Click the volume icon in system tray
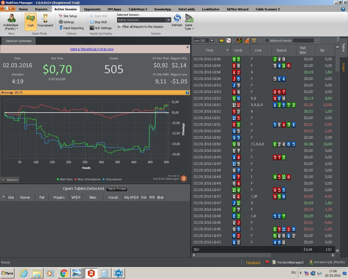348x279 pixels. [319, 273]
